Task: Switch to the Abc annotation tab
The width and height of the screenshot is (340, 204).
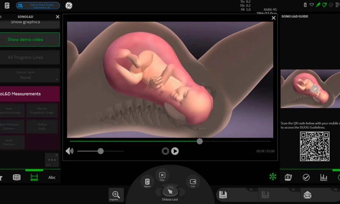Action: pos(52,178)
